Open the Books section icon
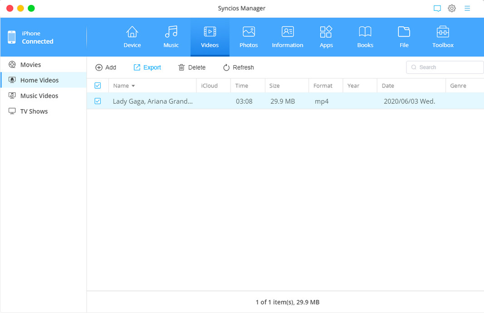Screen dimensions: 484x313 tap(365, 31)
